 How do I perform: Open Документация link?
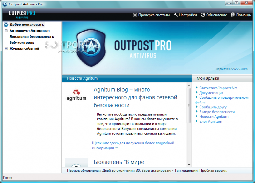[211, 93]
